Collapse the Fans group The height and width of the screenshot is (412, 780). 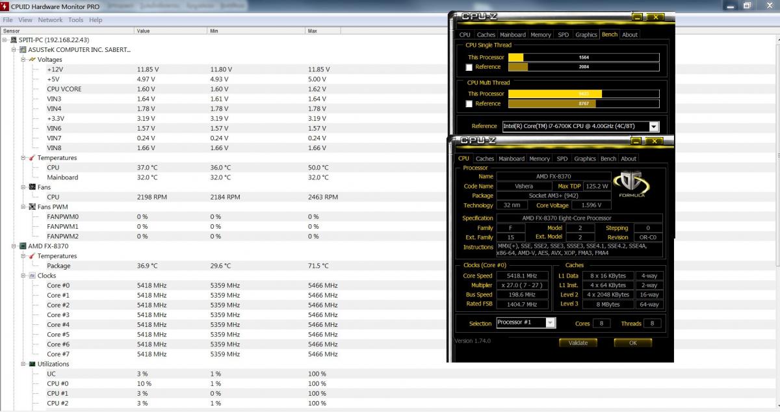click(23, 187)
